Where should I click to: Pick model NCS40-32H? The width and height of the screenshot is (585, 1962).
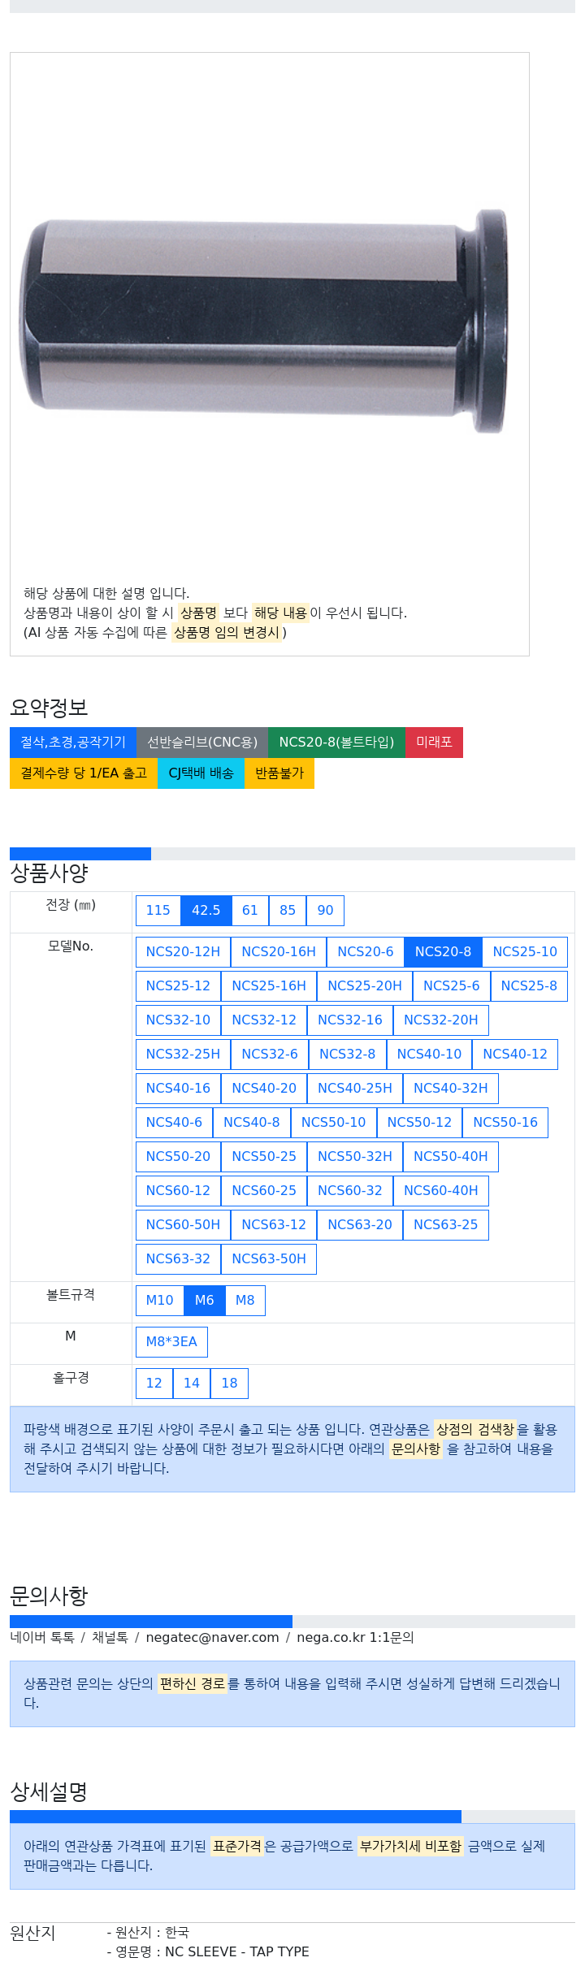tap(451, 1089)
